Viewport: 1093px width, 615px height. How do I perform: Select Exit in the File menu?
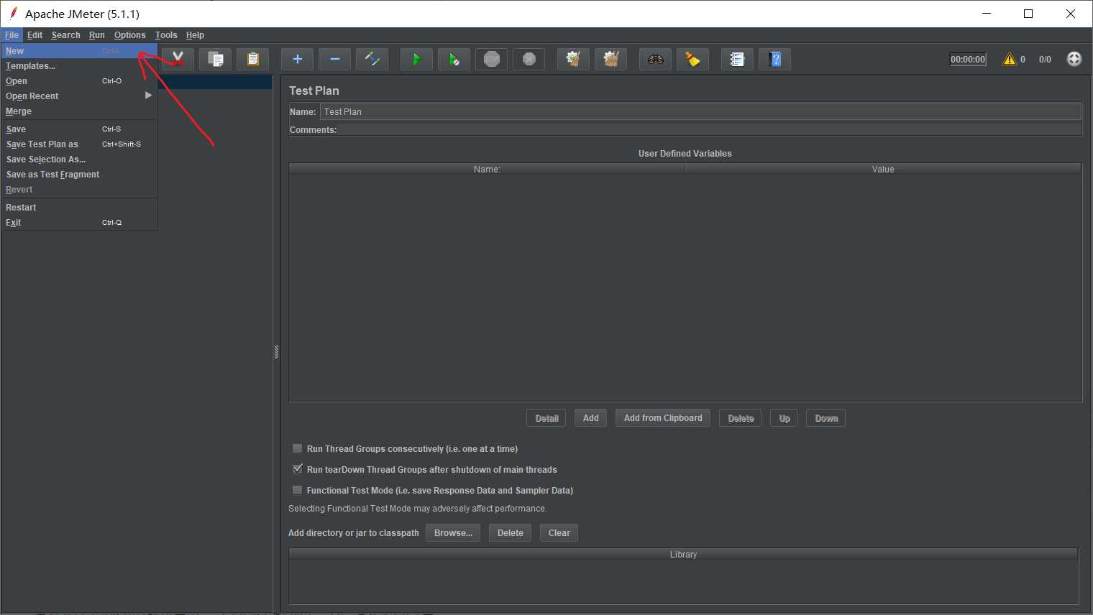click(x=79, y=223)
